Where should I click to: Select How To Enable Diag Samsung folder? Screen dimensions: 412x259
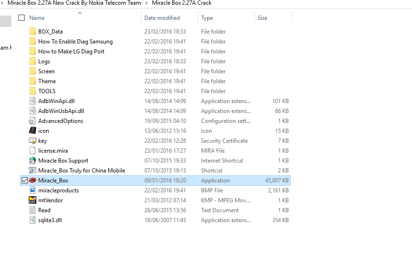(x=76, y=41)
